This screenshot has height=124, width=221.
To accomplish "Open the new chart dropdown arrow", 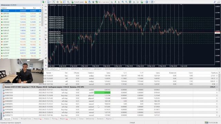I will [x=45, y=2].
